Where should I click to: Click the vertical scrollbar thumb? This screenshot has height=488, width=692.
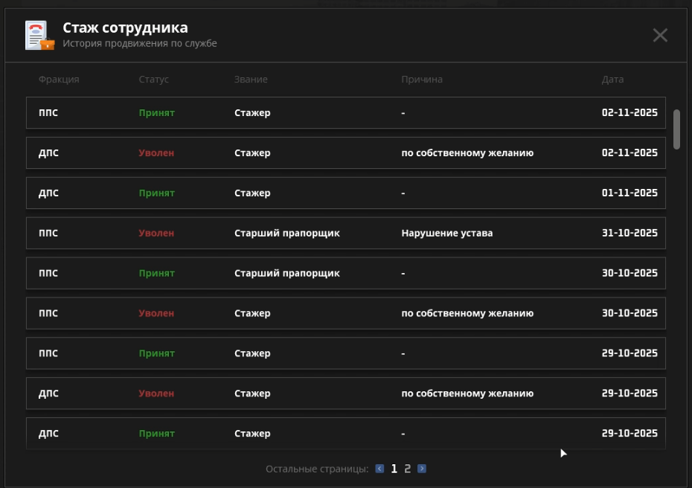coord(676,129)
